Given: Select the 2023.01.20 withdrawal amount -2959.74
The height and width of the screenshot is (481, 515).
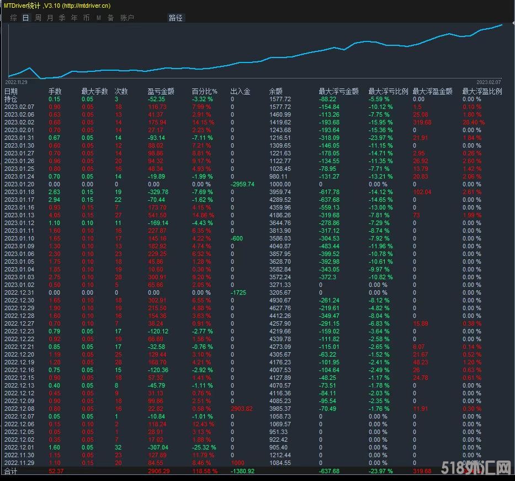Looking at the screenshot, I should 242,184.
